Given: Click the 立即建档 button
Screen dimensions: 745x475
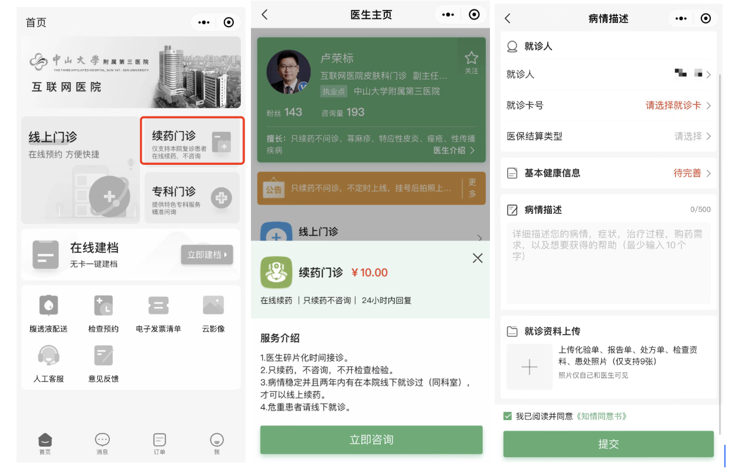Looking at the screenshot, I should [x=207, y=255].
